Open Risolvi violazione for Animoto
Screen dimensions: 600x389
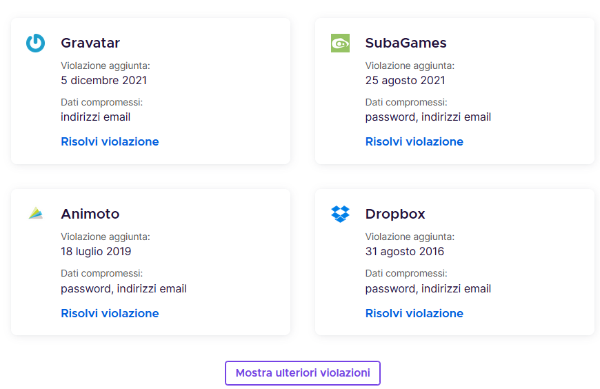[x=110, y=313]
